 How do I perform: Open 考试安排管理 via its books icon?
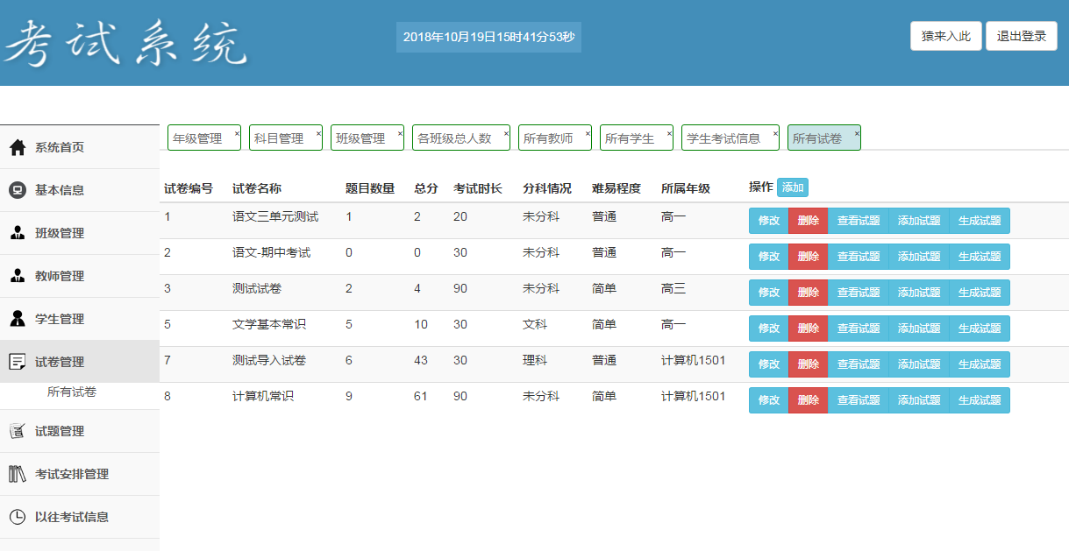pos(16,474)
